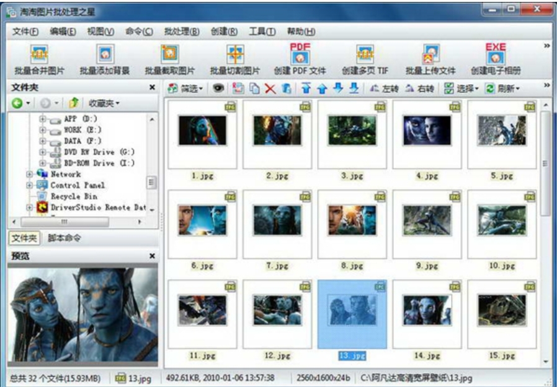Screen dimensions: 557x387
Task: Expand the WORK (E:) drive node
Action: pyautogui.click(x=42, y=130)
